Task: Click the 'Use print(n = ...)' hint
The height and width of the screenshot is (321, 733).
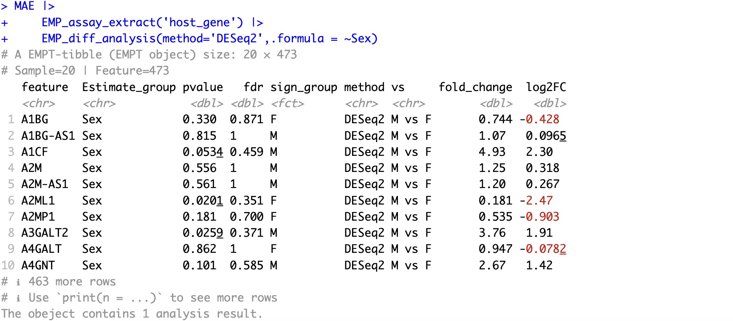Action: tap(152, 298)
